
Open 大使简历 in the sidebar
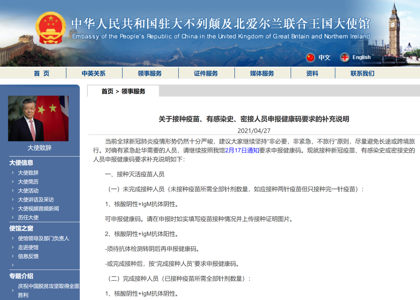[28, 182]
